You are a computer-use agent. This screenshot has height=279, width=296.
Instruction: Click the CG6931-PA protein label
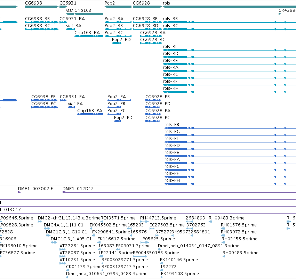(72, 97)
